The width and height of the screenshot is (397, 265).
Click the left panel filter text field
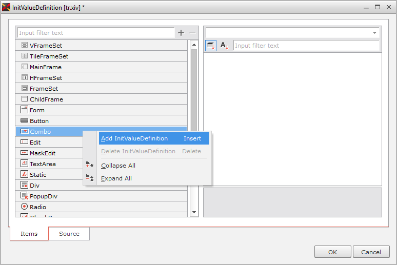[96, 33]
